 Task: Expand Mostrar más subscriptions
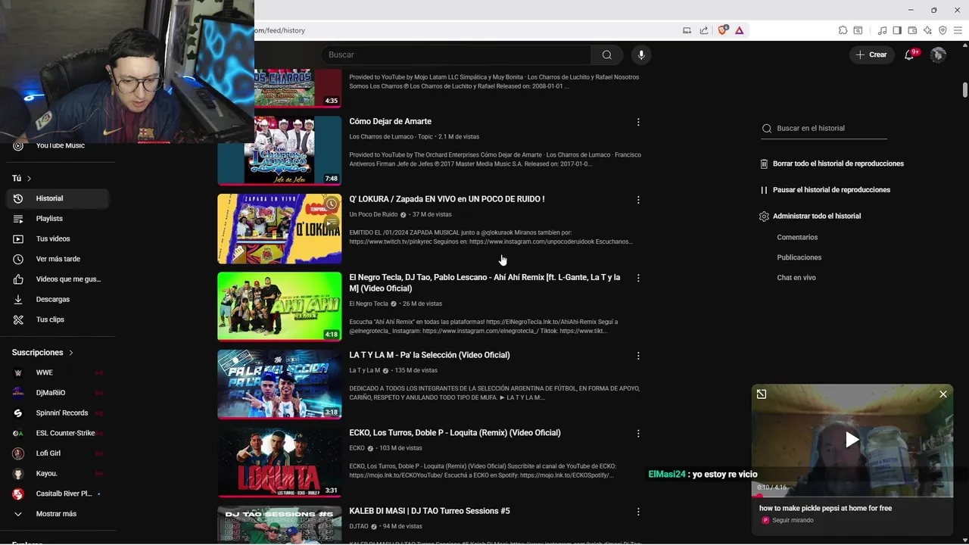58,514
